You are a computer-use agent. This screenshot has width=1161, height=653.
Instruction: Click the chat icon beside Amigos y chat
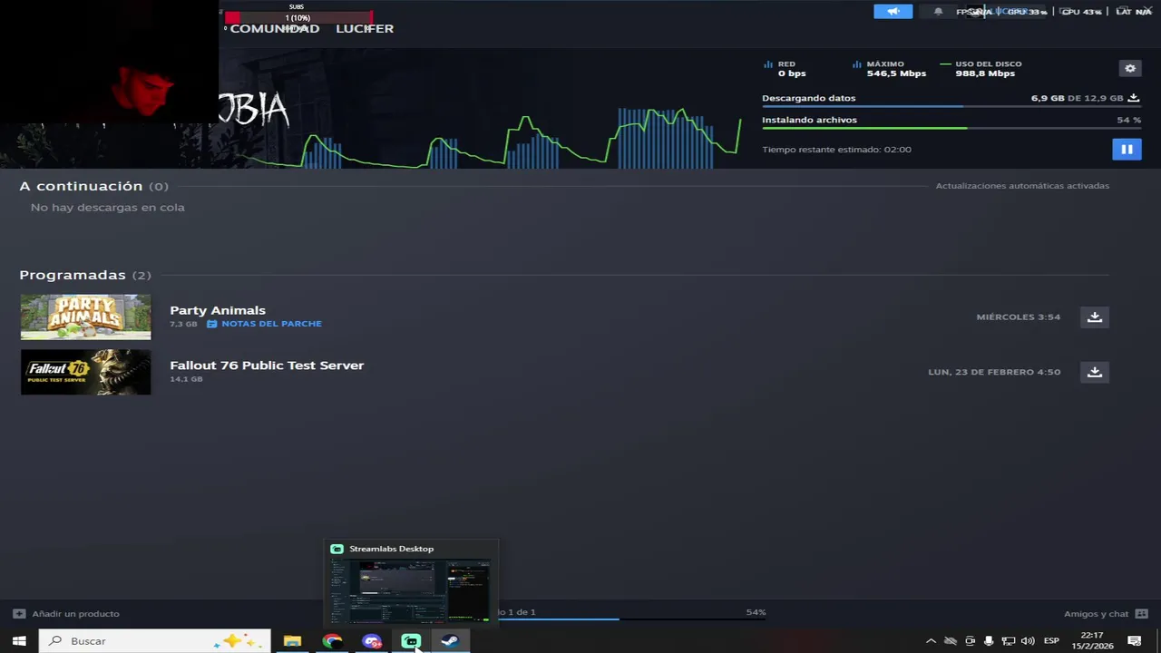pos(1141,614)
